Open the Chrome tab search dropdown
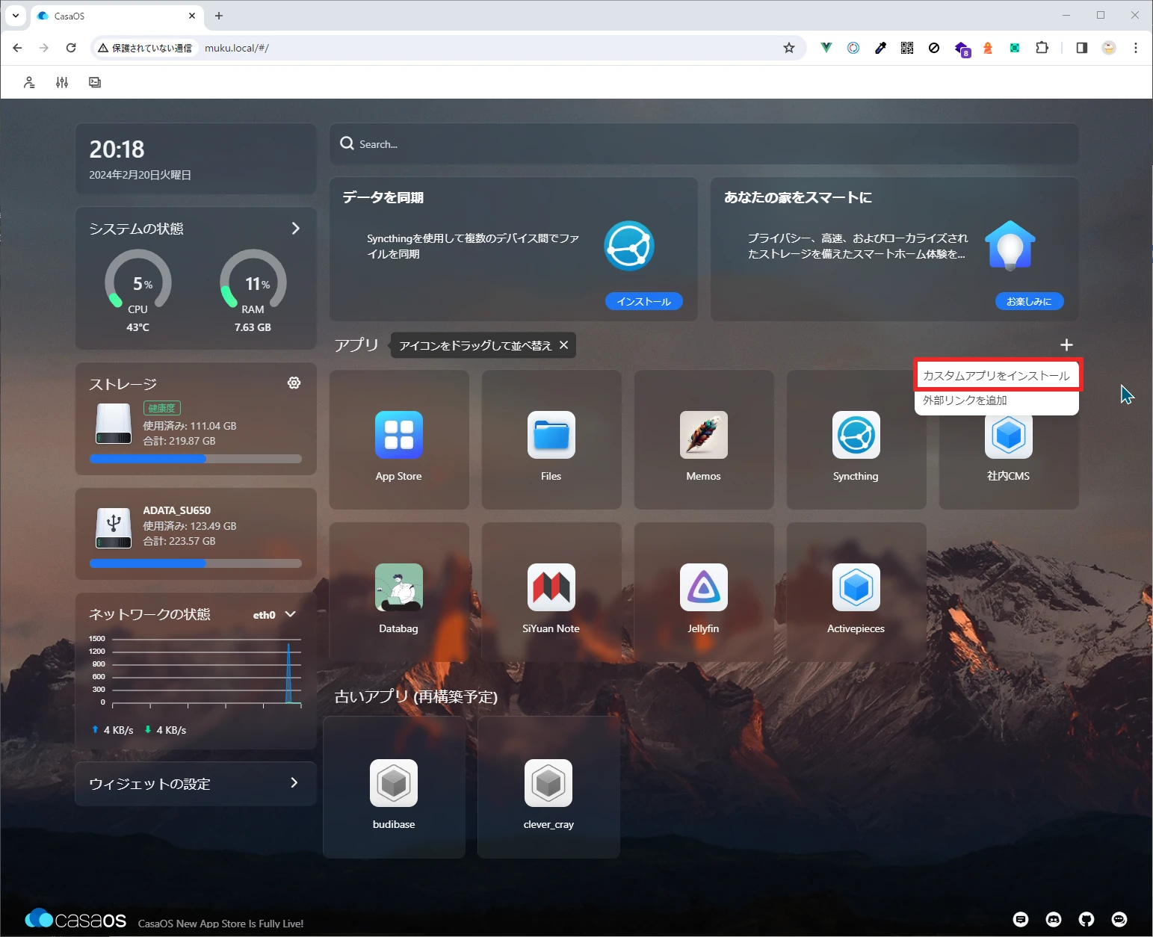1153x937 pixels. [x=15, y=15]
